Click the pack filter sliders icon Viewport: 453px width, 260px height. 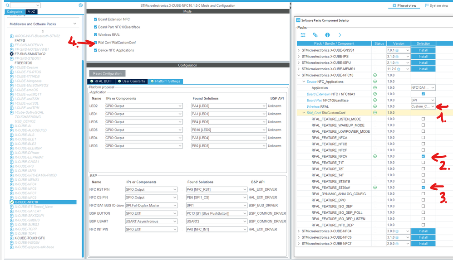(303, 35)
